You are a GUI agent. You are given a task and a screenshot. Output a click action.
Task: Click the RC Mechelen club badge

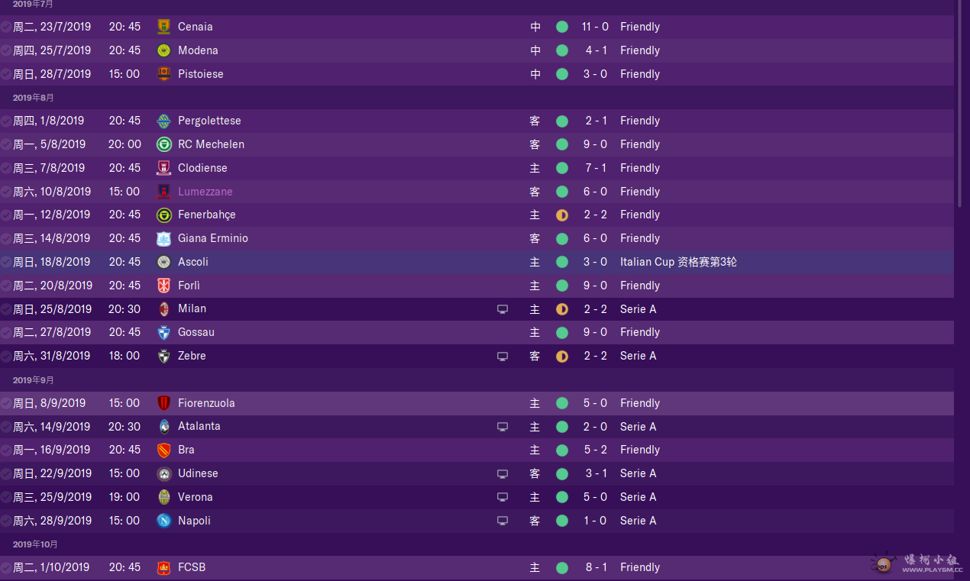(x=163, y=144)
